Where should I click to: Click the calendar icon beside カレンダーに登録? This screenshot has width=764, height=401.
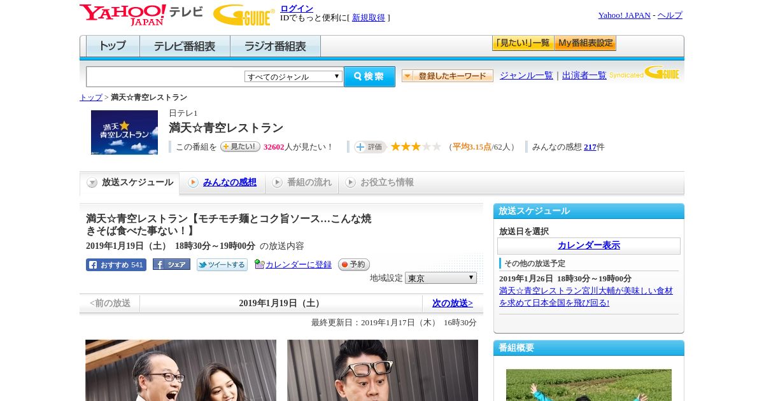259,264
